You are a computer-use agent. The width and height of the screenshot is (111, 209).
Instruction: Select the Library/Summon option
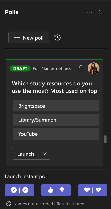pos(56,120)
